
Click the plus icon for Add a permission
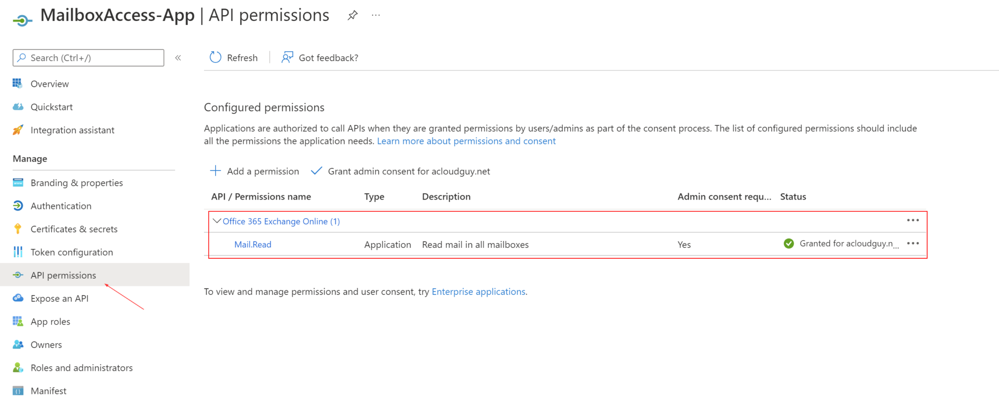point(215,171)
